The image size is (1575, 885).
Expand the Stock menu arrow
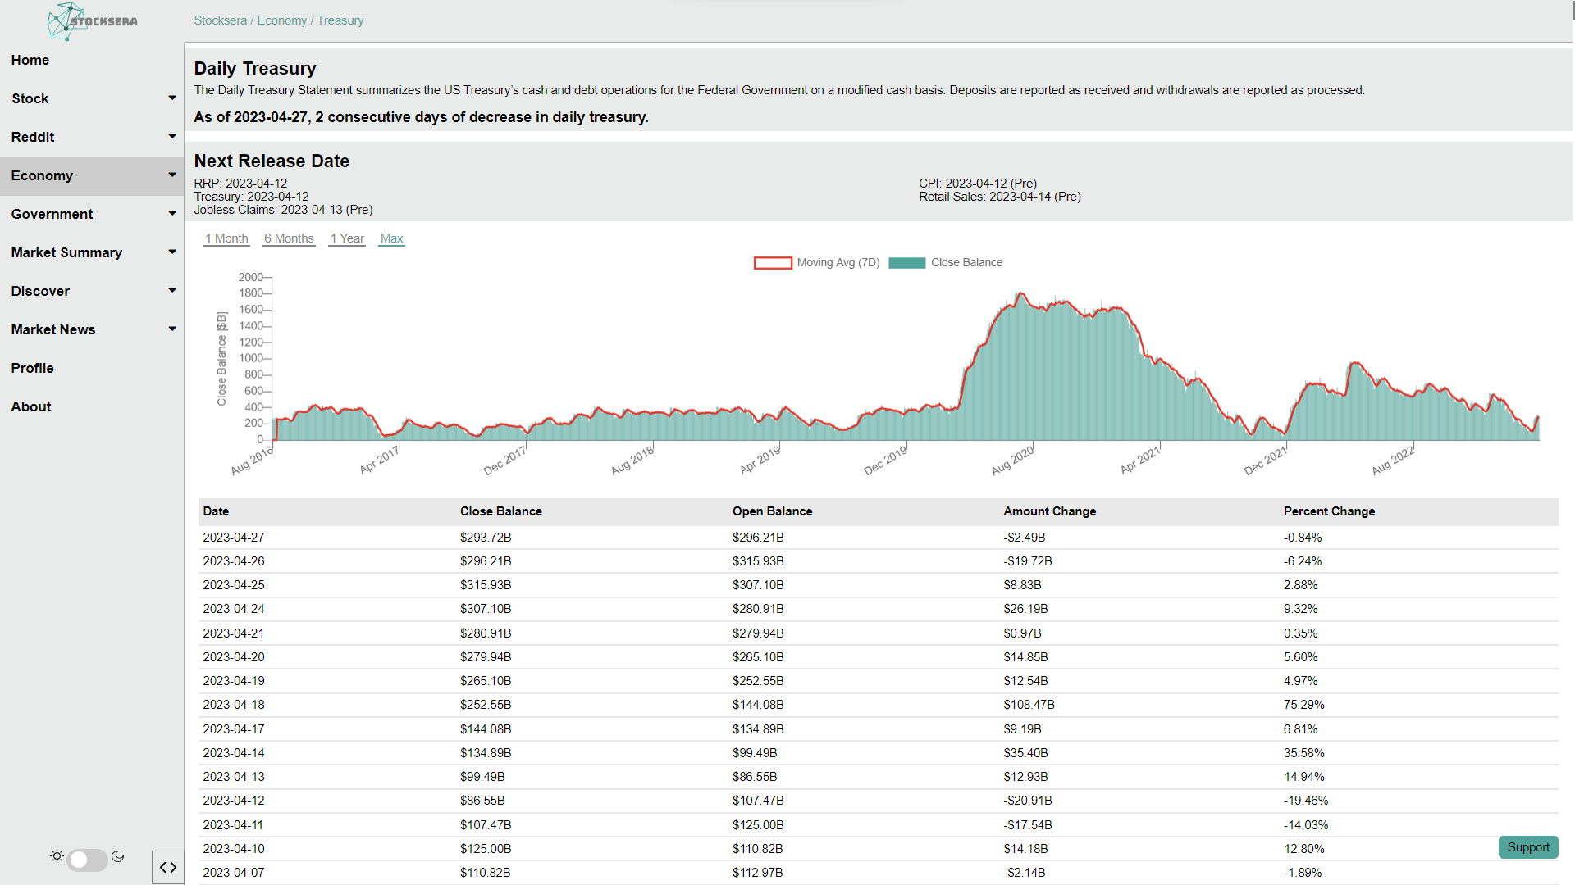point(172,98)
